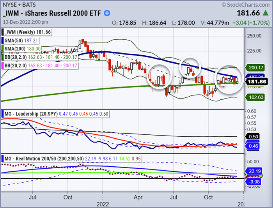Click the timestamp 13-Dec-2022 2:00pm
The height and width of the screenshot is (208, 273).
tap(25, 22)
